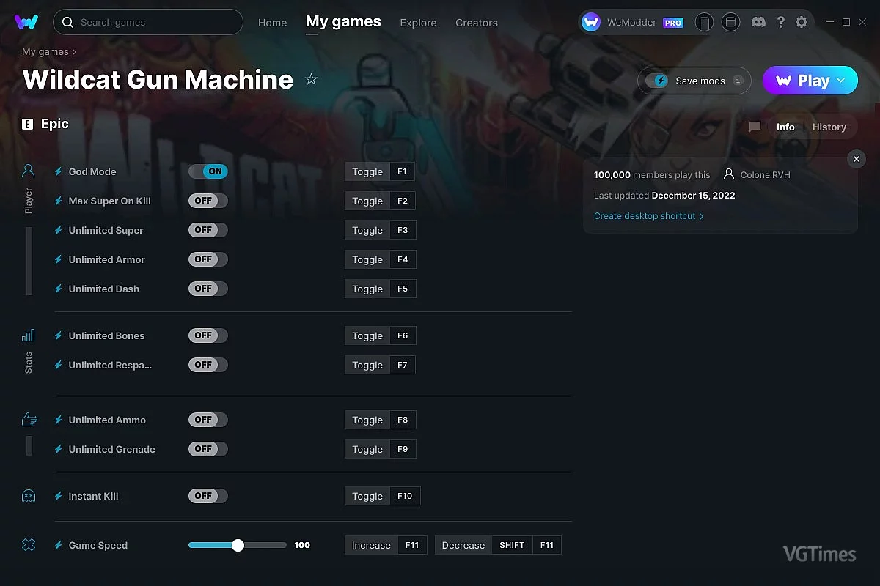Select the weapons hand category icon
The image size is (880, 586).
coord(29,420)
